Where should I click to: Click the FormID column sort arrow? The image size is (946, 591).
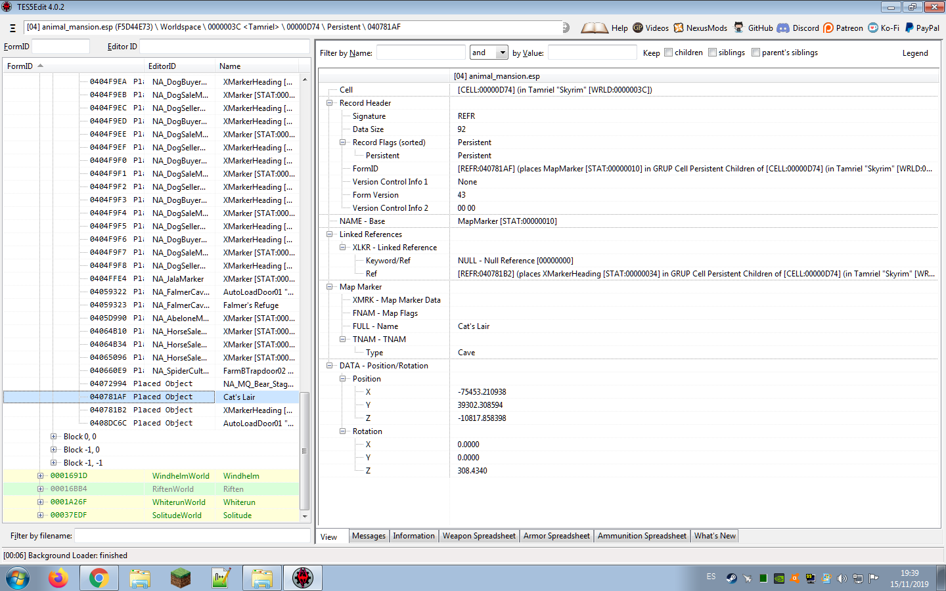(40, 66)
